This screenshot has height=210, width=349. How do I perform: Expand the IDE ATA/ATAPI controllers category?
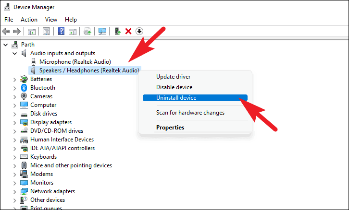[15, 149]
